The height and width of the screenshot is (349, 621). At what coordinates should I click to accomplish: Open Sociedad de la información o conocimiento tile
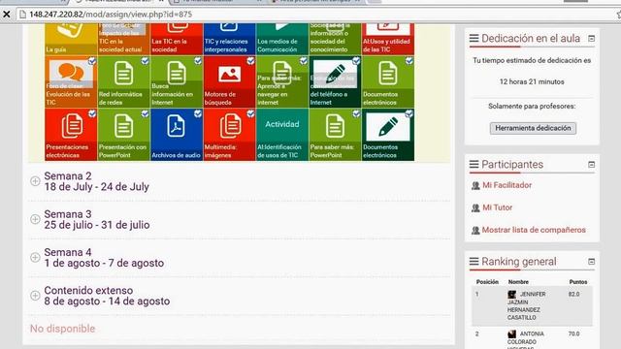pyautogui.click(x=335, y=39)
